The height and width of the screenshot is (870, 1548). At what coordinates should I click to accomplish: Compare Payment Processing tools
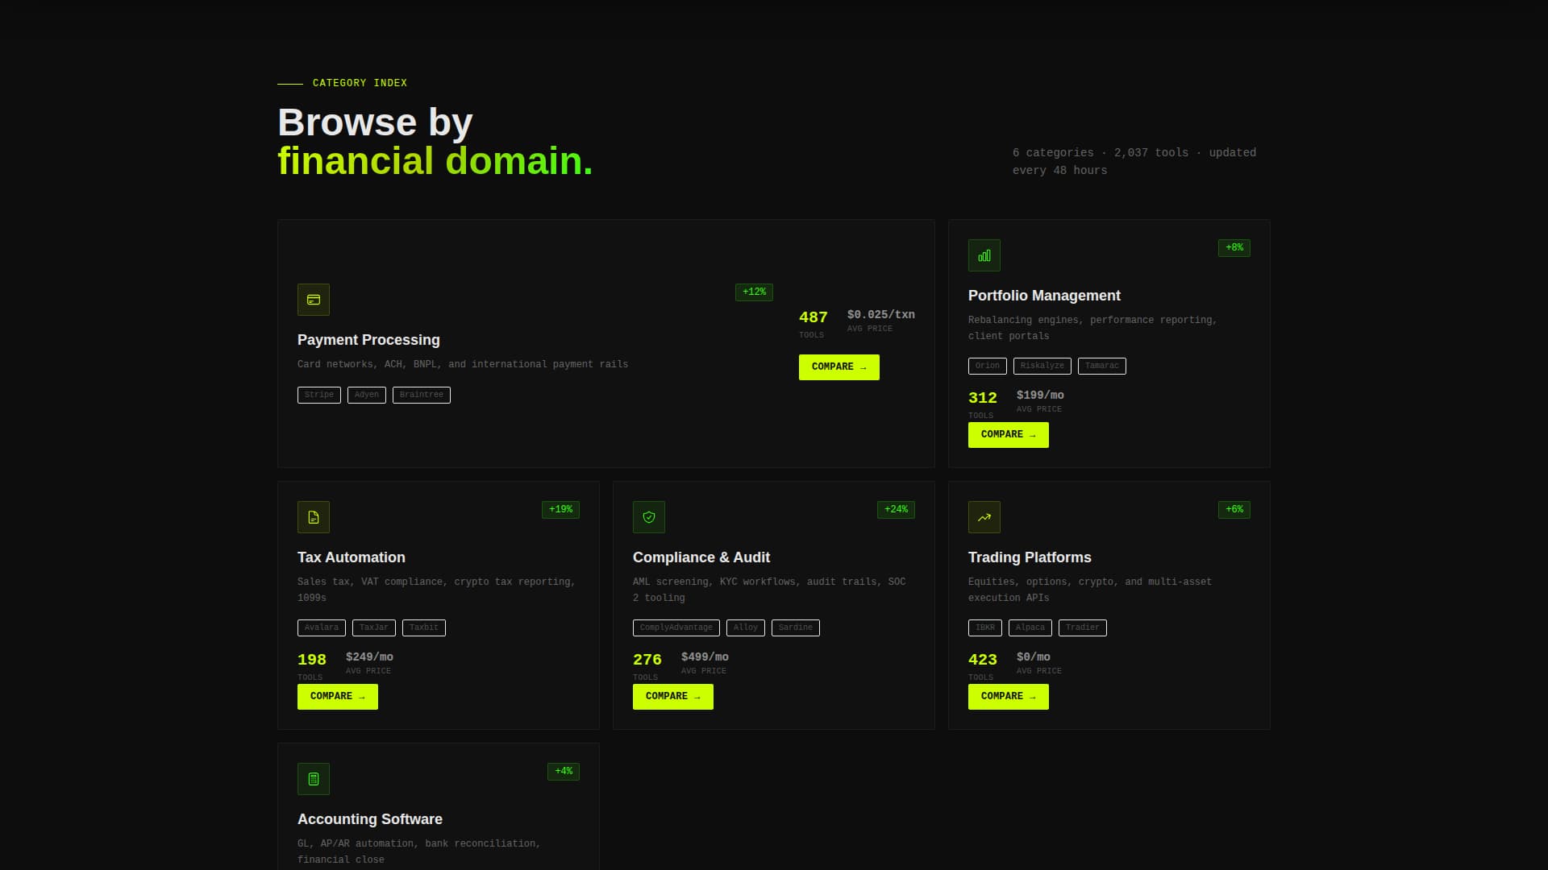click(x=839, y=367)
